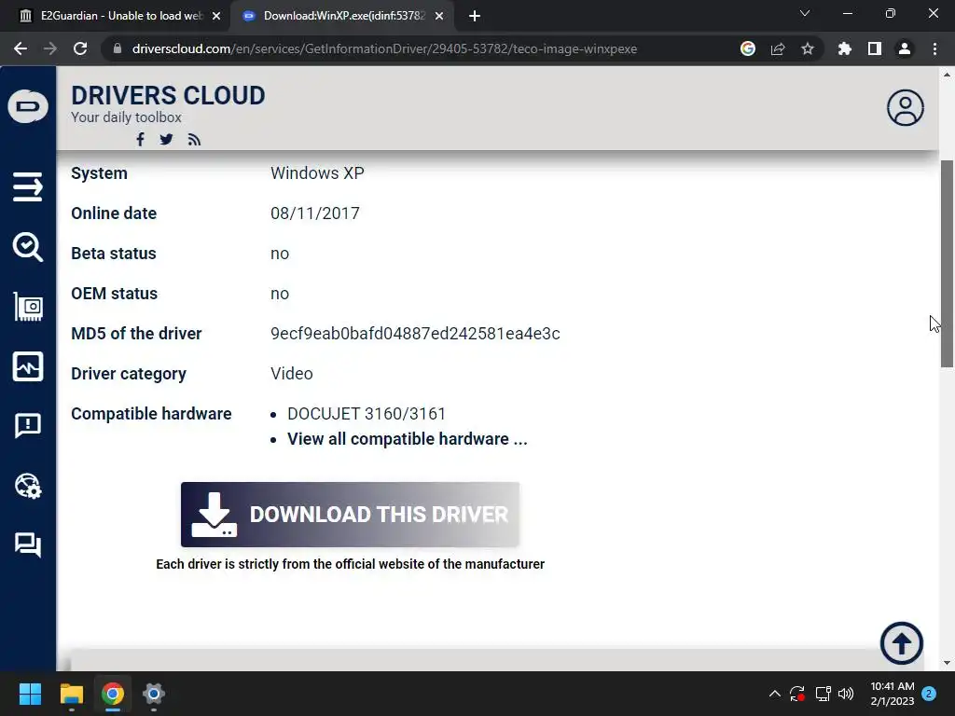This screenshot has height=716, width=955.
Task: Open the alert message bubble icon
Action: 28,425
